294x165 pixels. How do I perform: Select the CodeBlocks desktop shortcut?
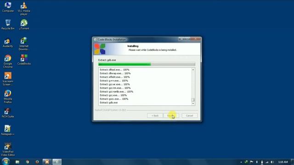24,60
